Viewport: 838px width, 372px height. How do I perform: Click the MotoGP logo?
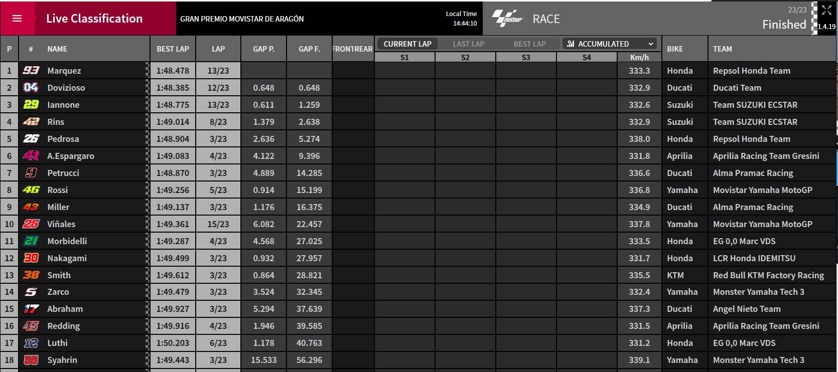(x=507, y=19)
